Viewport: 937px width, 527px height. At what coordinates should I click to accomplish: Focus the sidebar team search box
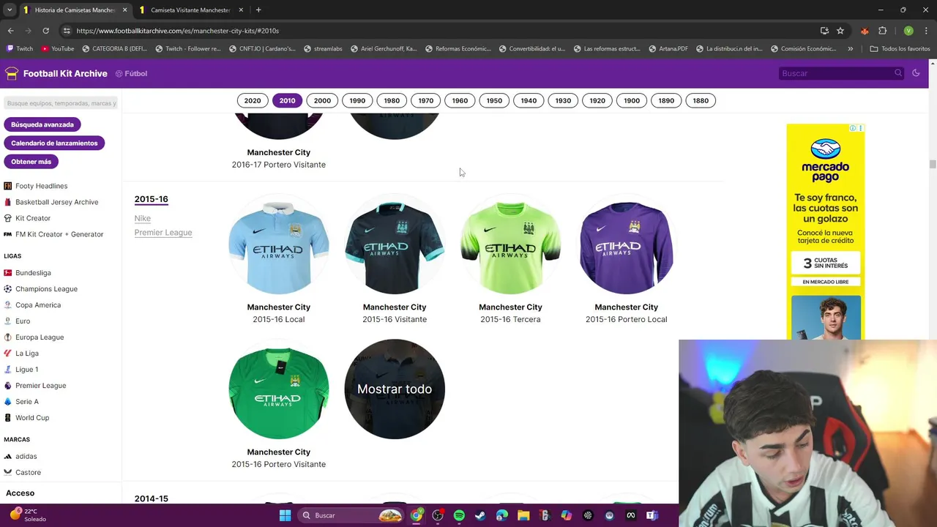click(x=61, y=103)
